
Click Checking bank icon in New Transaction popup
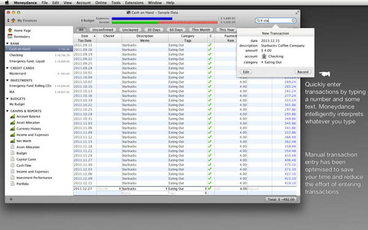pyautogui.click(x=264, y=56)
